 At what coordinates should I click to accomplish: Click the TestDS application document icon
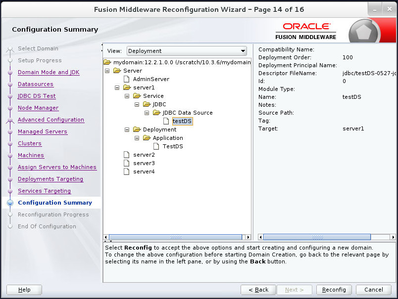[x=156, y=146]
